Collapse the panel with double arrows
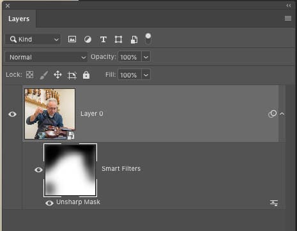The image size is (297, 231). pos(289,6)
